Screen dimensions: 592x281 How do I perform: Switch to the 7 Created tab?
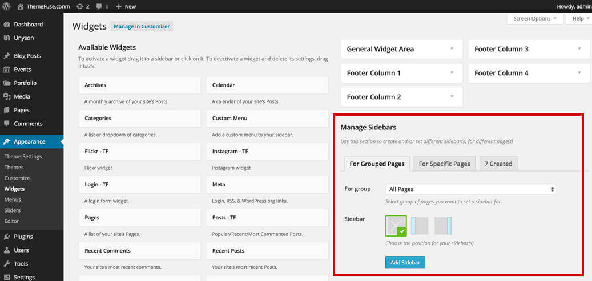(498, 164)
